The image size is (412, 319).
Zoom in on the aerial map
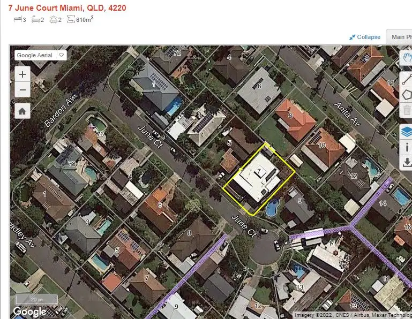point(23,74)
